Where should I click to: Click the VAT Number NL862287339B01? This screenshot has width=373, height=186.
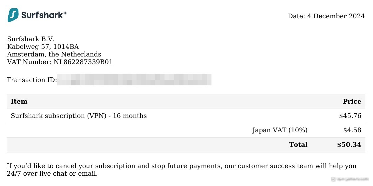coord(60,62)
